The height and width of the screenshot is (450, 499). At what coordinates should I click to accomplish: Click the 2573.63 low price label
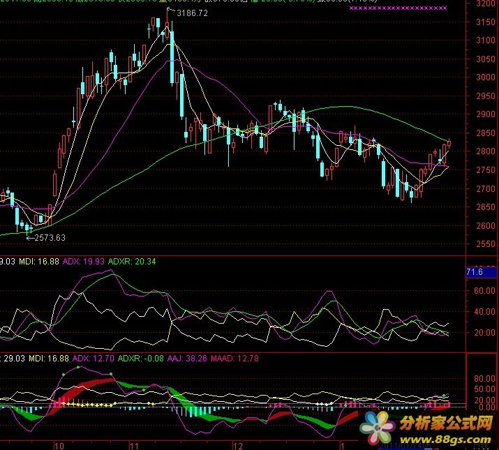[x=50, y=238]
